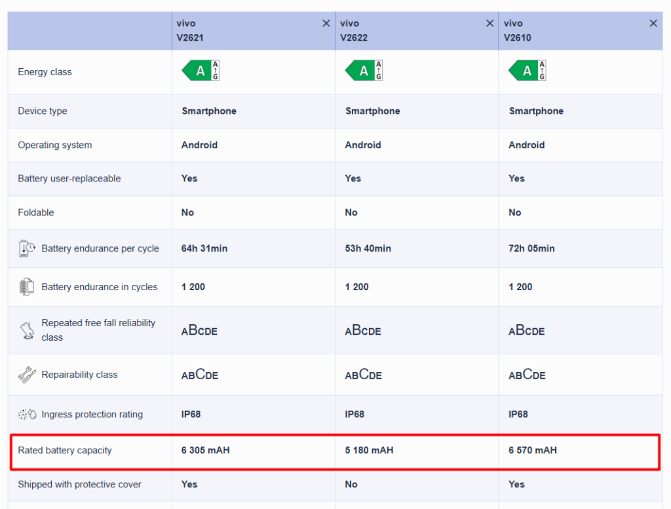Click the 'Battery endurance in cycles' label
Screen dimensions: 671x509
pyautogui.click(x=100, y=287)
